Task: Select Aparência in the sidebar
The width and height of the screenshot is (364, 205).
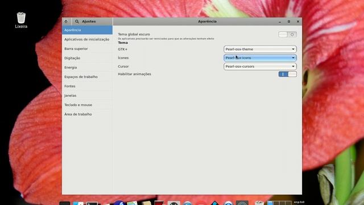Action: click(87, 30)
